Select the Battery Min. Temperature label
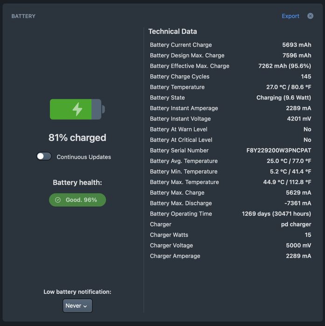The image size is (325, 326). [184, 172]
